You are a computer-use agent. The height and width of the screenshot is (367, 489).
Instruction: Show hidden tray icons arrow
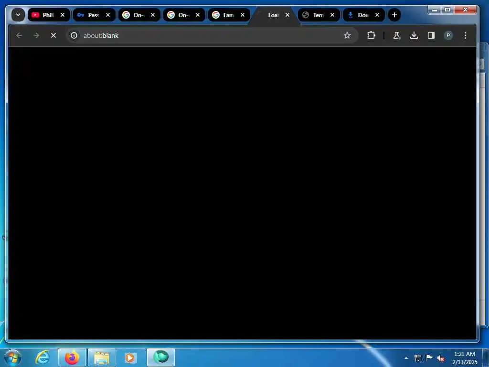(x=406, y=358)
